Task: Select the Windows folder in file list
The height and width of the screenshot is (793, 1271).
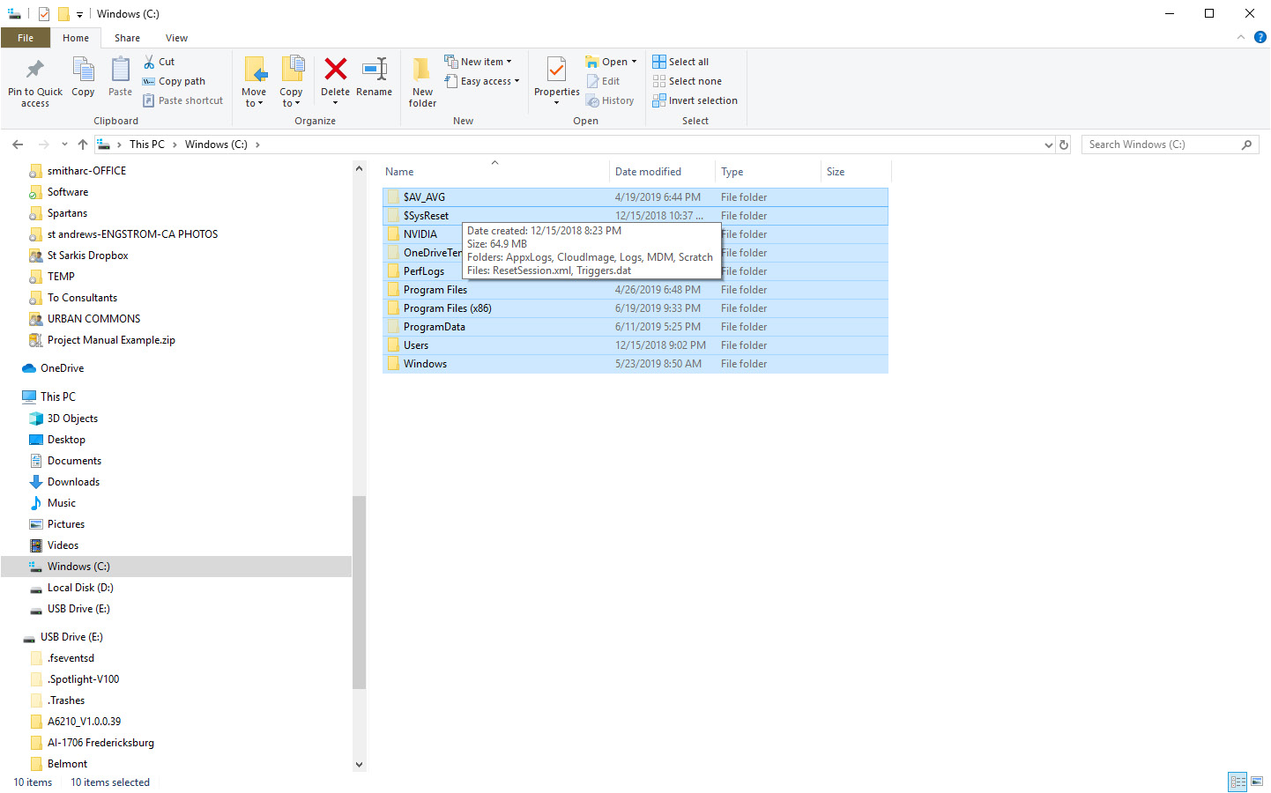Action: tap(635, 364)
